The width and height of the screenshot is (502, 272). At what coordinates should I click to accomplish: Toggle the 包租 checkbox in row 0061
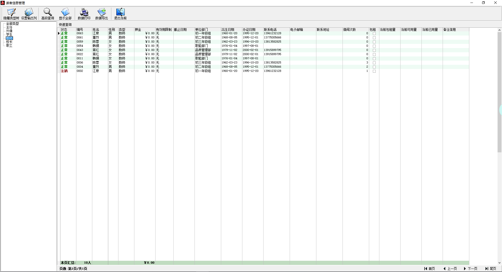click(374, 38)
